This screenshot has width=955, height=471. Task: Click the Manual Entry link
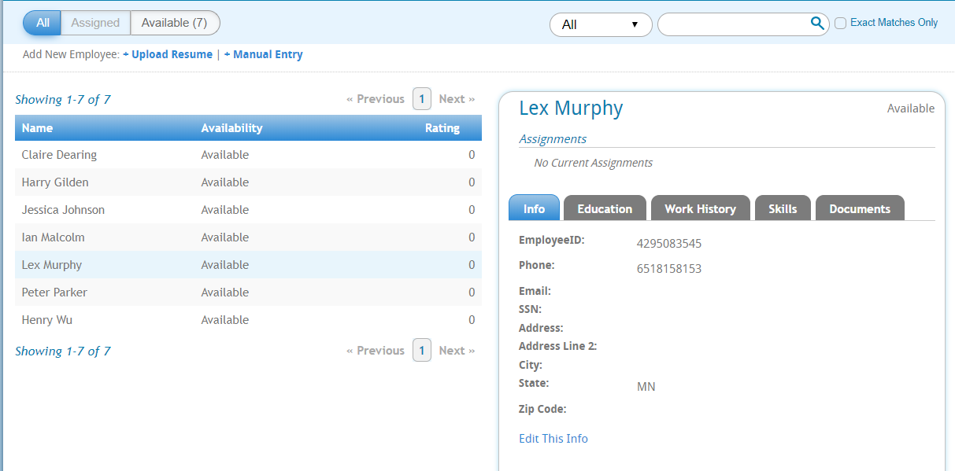point(263,54)
